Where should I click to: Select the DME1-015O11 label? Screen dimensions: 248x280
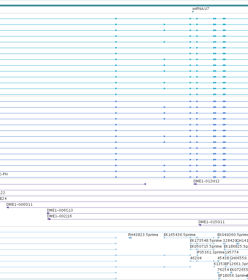tap(212, 222)
